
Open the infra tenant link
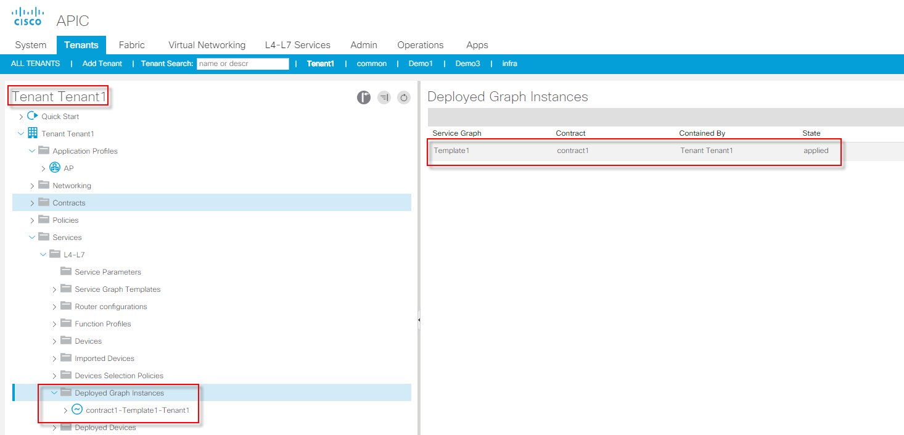510,64
